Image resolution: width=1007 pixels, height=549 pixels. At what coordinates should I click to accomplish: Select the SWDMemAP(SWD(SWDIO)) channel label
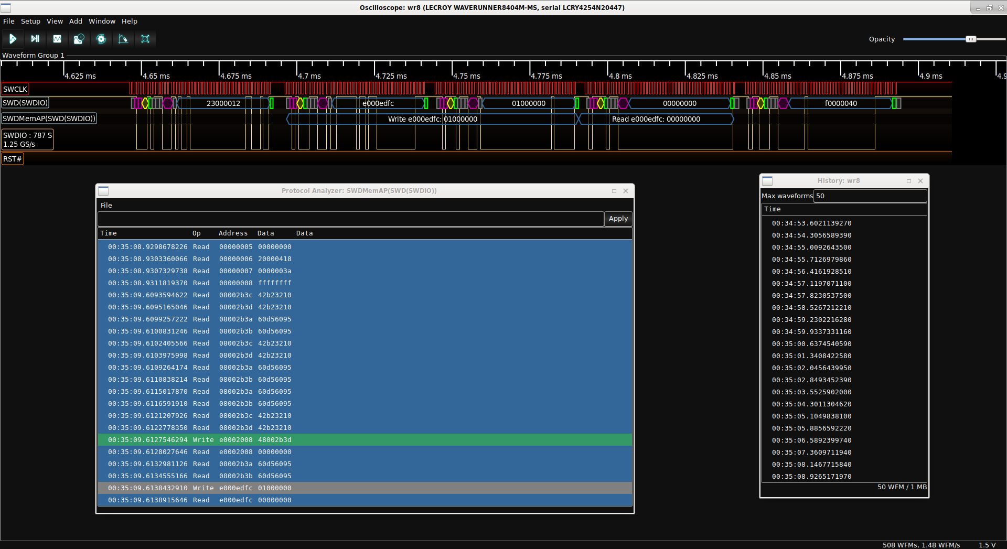coord(49,119)
